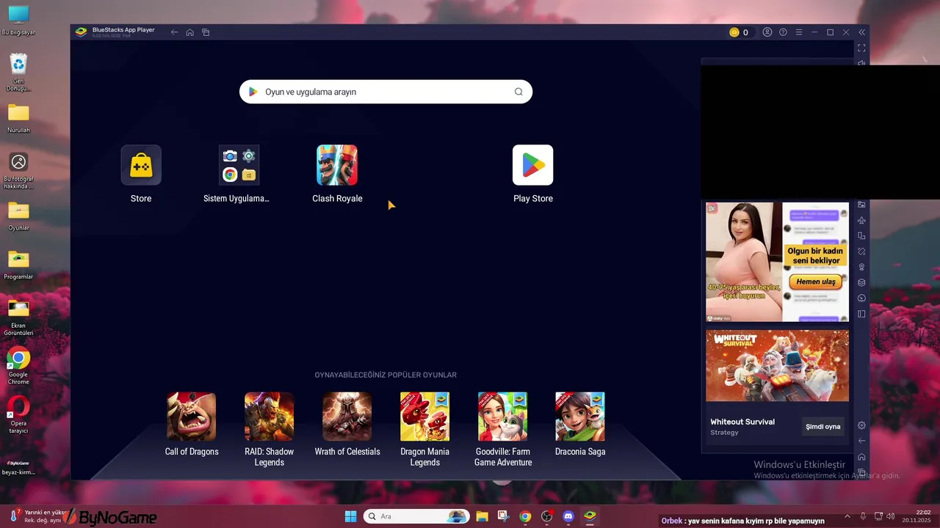This screenshot has height=528, width=940.
Task: Click the Android recent apps icon in sidebar
Action: (x=862, y=472)
